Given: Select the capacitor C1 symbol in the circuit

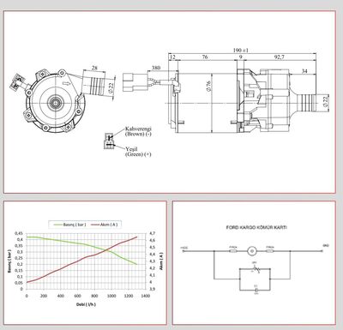Looking at the screenshot, I should [256, 290].
